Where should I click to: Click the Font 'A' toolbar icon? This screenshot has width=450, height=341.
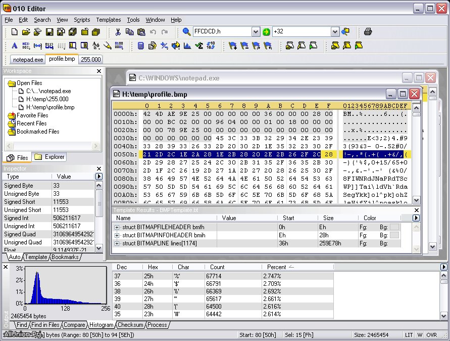14,46
